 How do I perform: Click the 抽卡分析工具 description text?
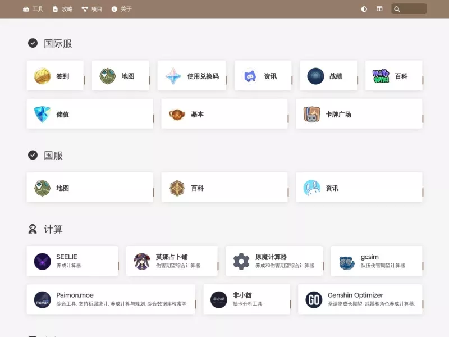pos(248,304)
